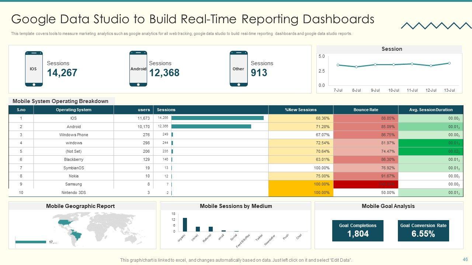The height and width of the screenshot is (265, 472).
Task: Click the dark red Samsung bounce rate cell
Action: (365, 184)
